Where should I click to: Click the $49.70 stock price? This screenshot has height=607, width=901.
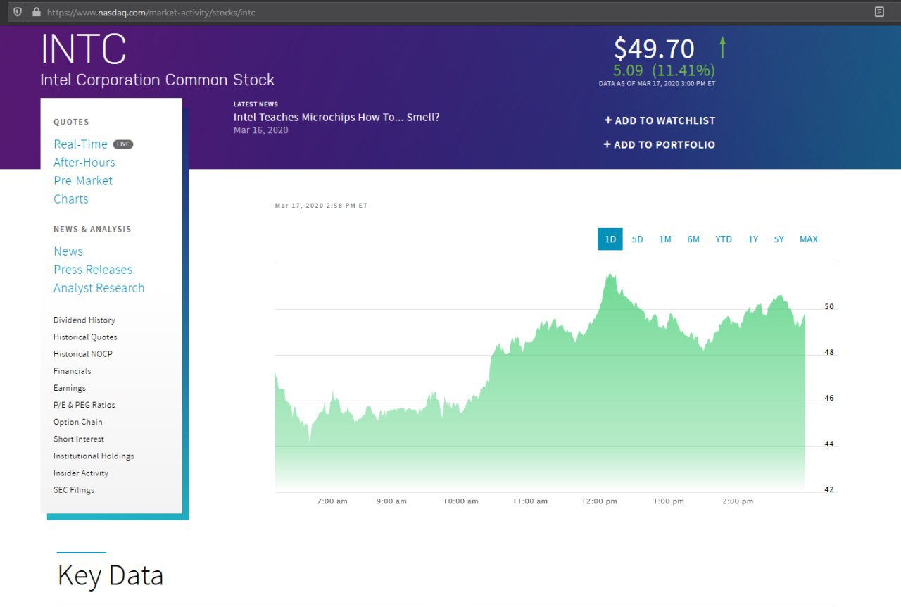pyautogui.click(x=654, y=49)
